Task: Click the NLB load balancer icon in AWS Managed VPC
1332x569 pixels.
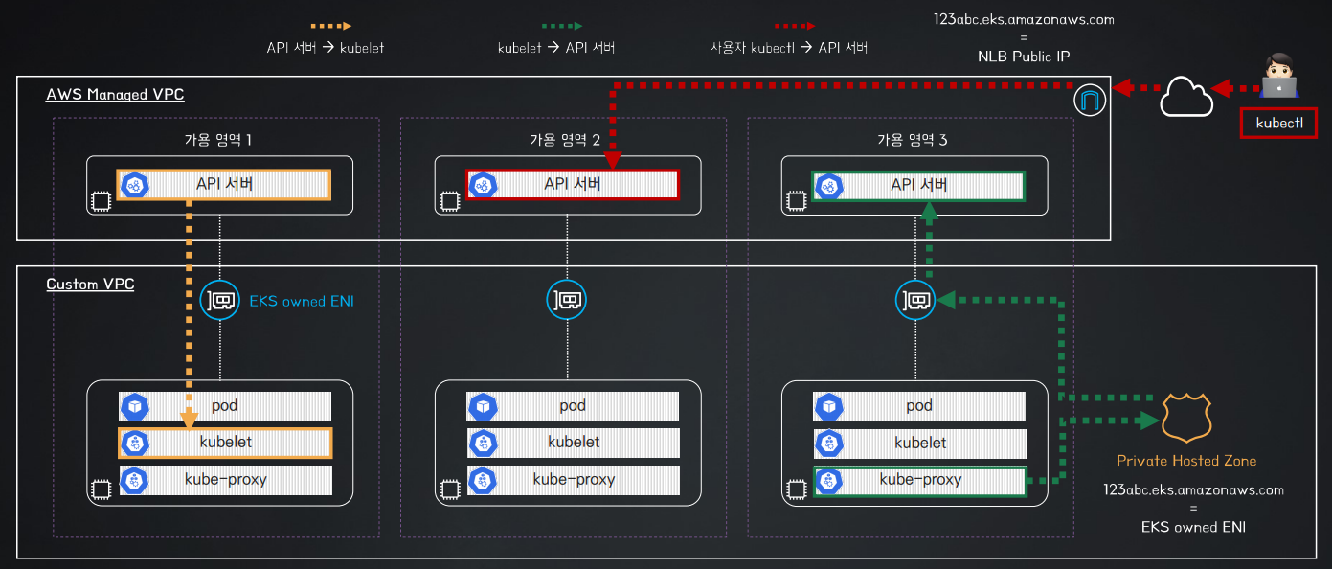Action: 1089,101
